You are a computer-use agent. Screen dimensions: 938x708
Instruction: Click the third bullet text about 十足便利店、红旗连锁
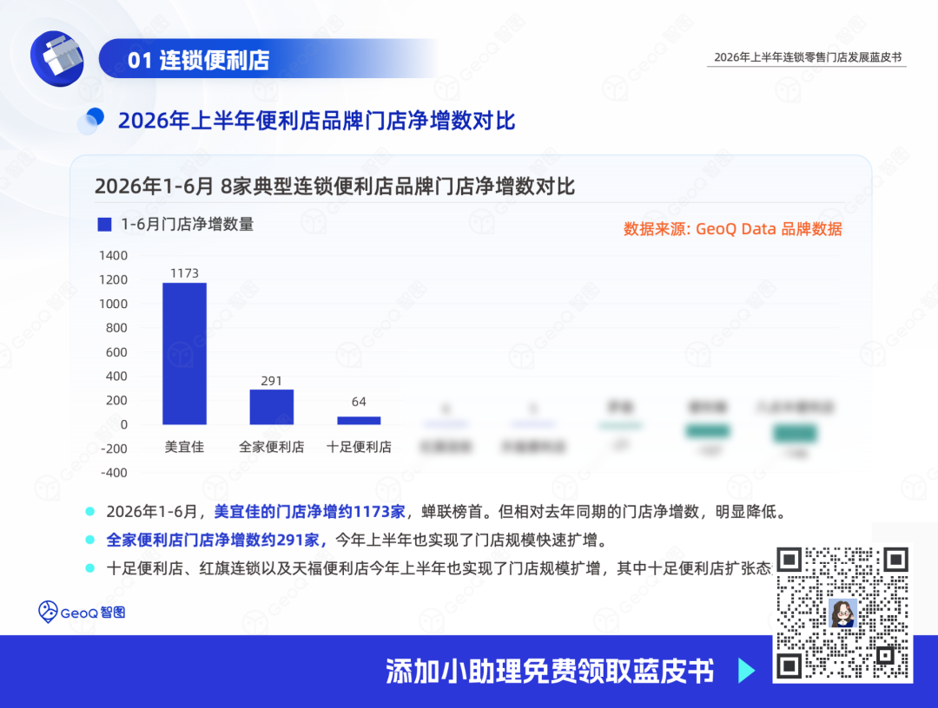(439, 568)
